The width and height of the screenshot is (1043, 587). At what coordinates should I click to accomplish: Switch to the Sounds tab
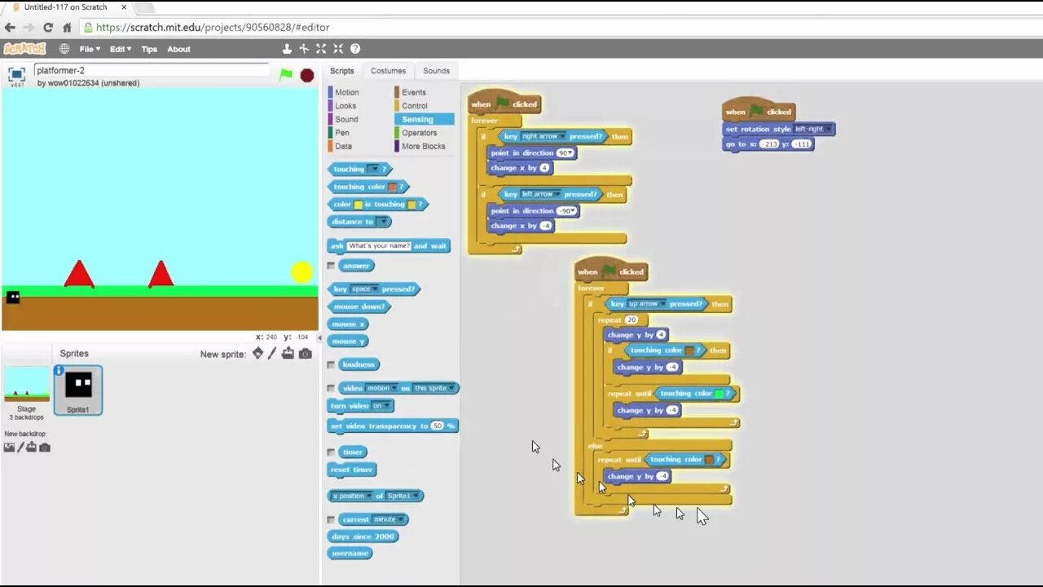tap(436, 71)
